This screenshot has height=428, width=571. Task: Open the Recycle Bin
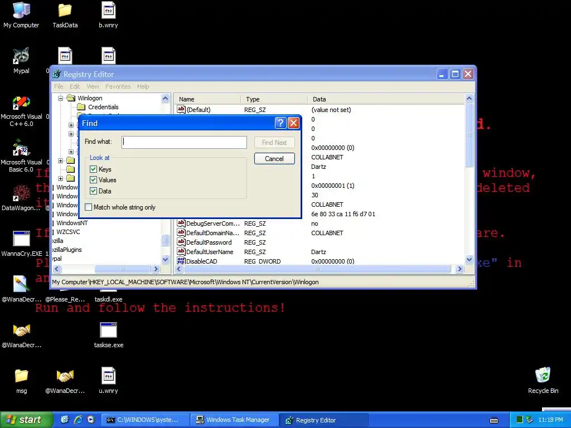(543, 381)
